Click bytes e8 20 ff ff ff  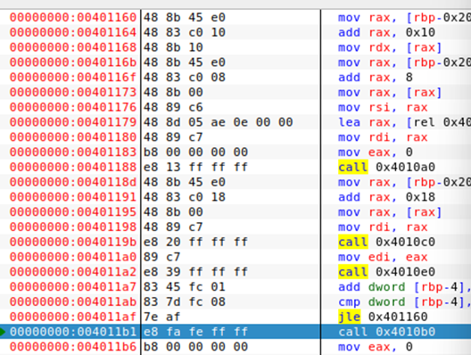[195, 242]
